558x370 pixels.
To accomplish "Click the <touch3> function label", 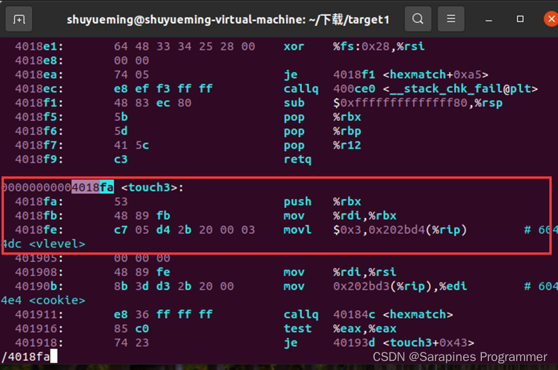I will [x=149, y=187].
